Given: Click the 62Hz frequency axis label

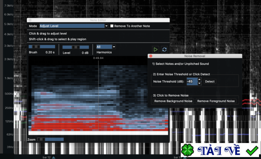Looking at the screenshot, I should [x=10, y=134].
